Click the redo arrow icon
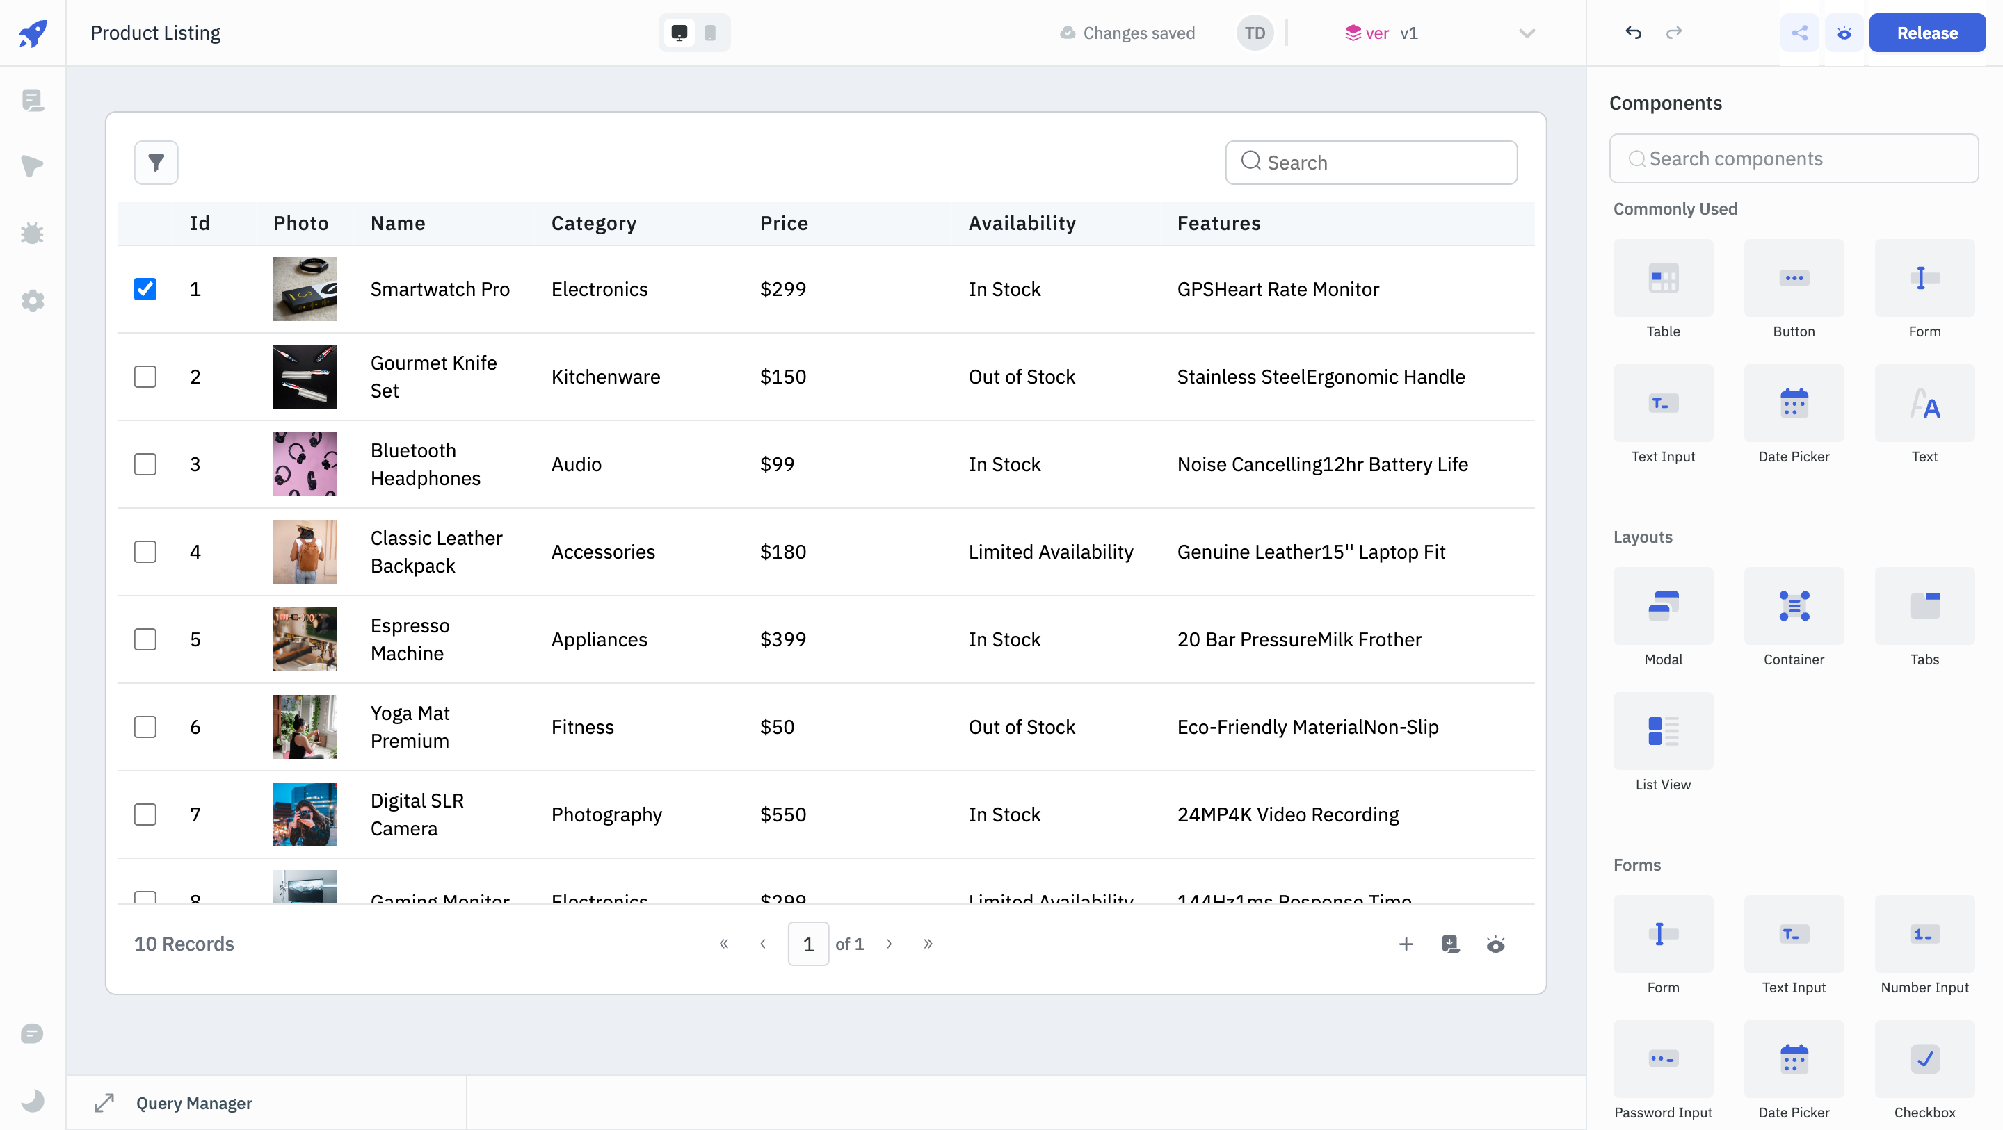 click(x=1673, y=33)
